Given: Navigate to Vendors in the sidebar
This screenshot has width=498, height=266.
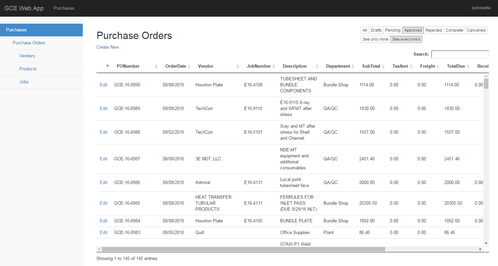Looking at the screenshot, I should click(x=27, y=56).
